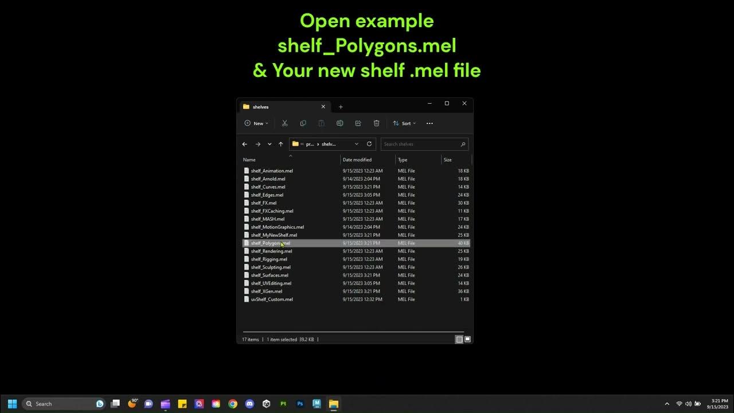Click the Cut scissors icon

click(284, 123)
